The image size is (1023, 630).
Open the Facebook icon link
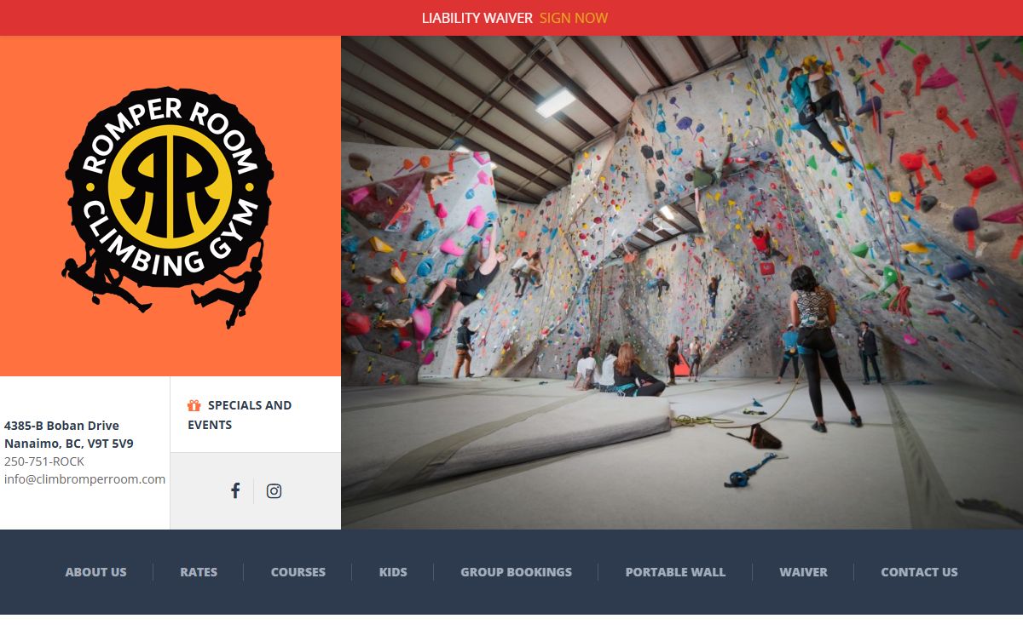click(235, 490)
